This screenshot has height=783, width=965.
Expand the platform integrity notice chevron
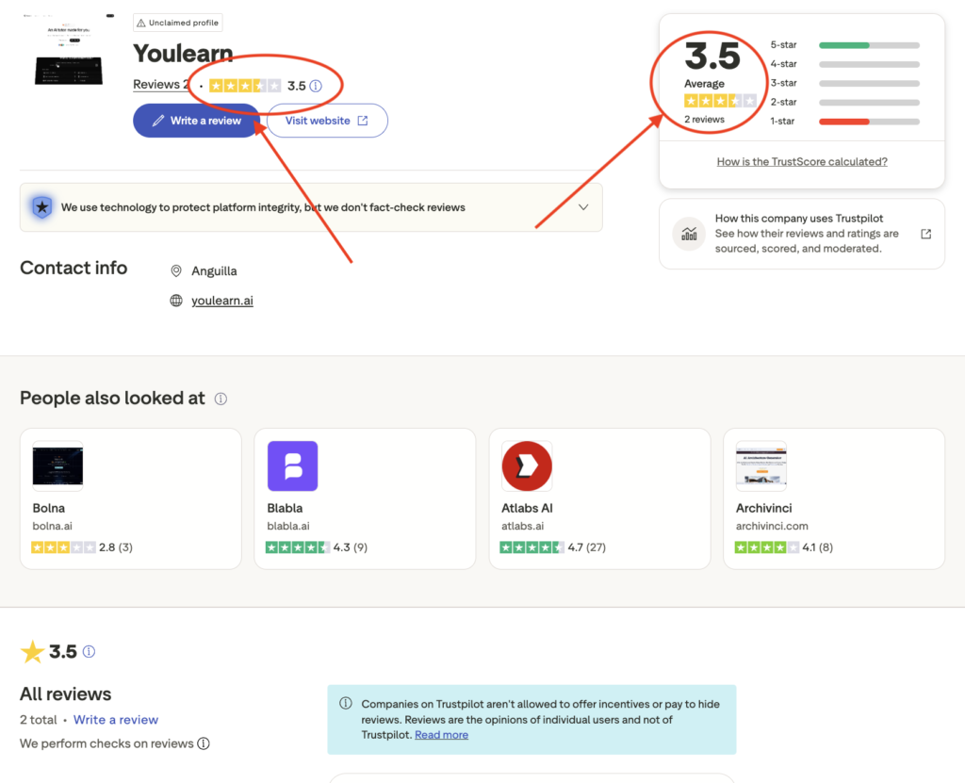tap(583, 207)
